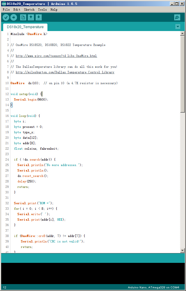Viewport: 186px width, 291px height.
Task: Create a new sketch with New icon
Action: pos(23,18)
